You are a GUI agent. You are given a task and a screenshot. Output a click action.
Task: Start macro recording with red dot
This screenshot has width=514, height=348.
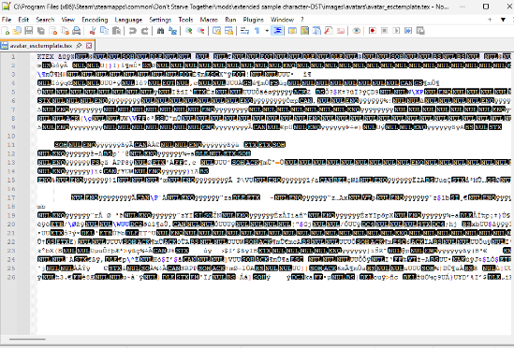[372, 31]
